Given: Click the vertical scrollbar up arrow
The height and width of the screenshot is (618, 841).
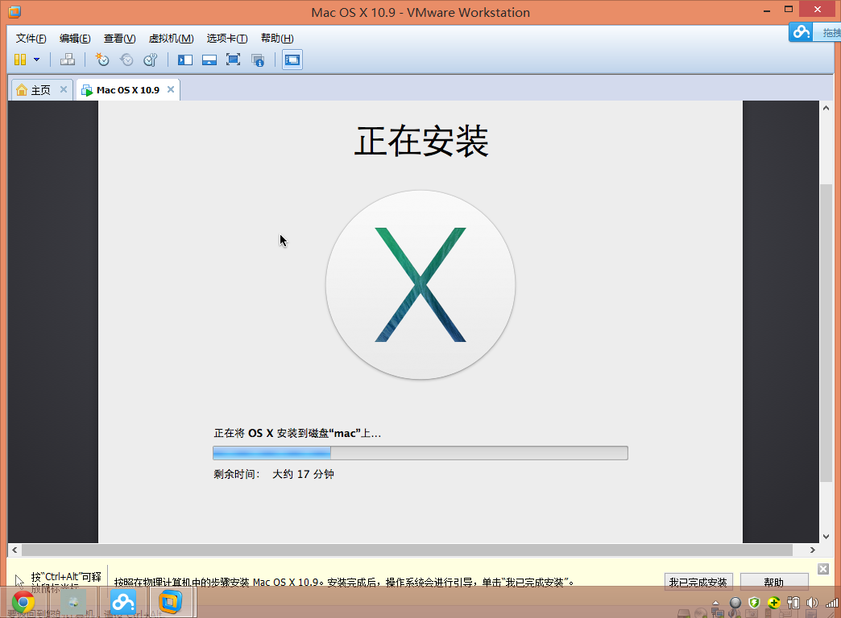Looking at the screenshot, I should coord(826,108).
